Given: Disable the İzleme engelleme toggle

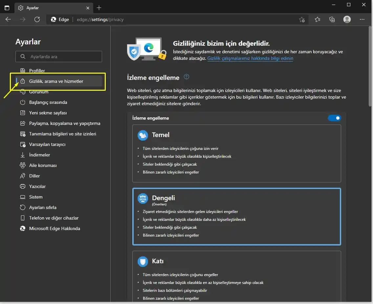Looking at the screenshot, I should pyautogui.click(x=334, y=118).
